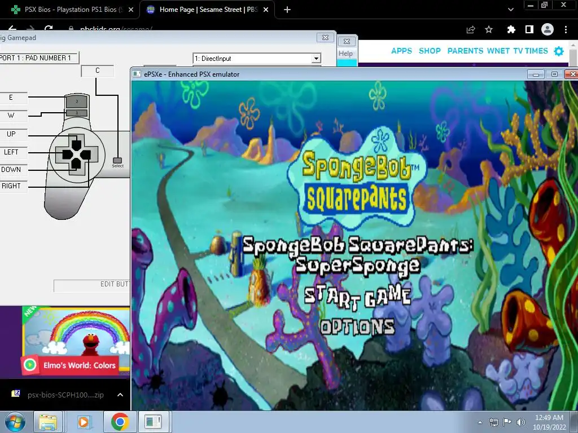Image resolution: width=578 pixels, height=433 pixels.
Task: Open the Chrome three-dot menu
Action: point(566,29)
